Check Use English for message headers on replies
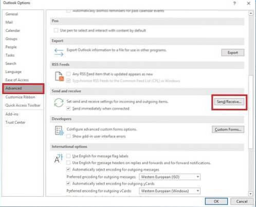The image size is (256, 207). (x=68, y=163)
